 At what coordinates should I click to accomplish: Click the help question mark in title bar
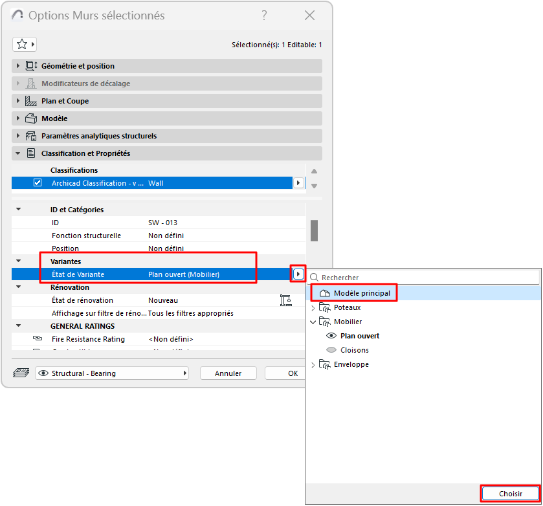tap(264, 16)
